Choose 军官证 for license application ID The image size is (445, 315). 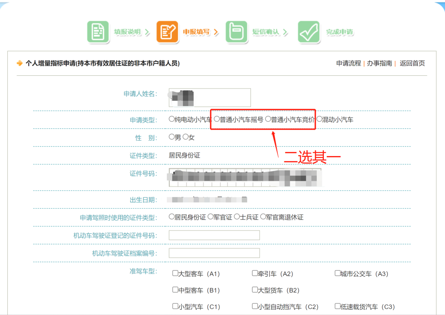[x=211, y=217]
